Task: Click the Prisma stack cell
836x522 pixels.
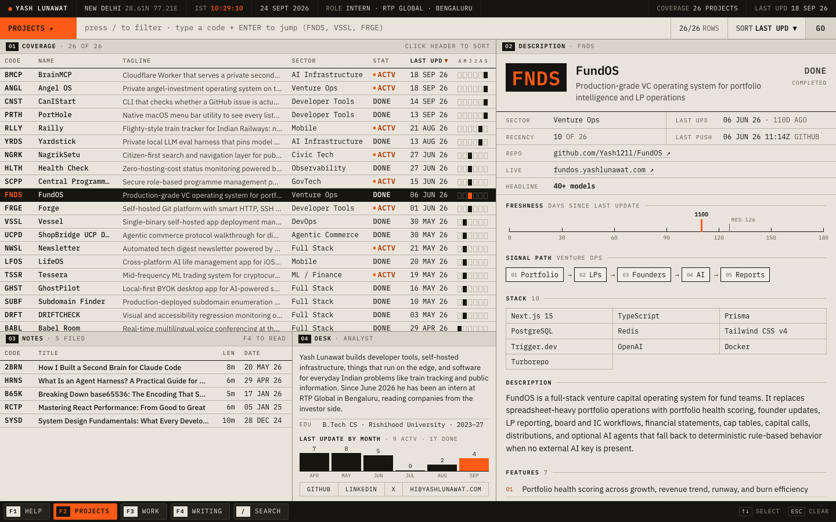Action: [x=773, y=316]
